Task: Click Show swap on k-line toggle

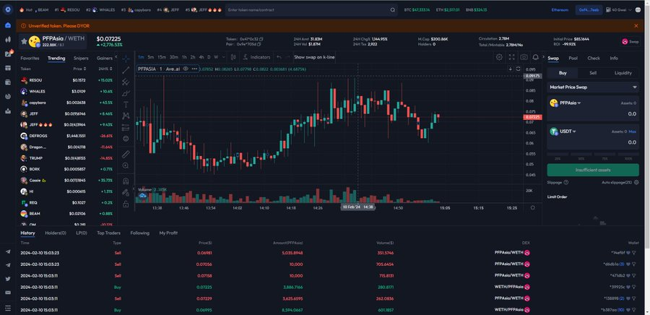Action: pos(314,57)
